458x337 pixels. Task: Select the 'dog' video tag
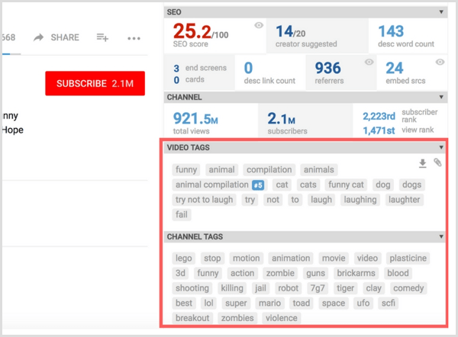pyautogui.click(x=382, y=185)
